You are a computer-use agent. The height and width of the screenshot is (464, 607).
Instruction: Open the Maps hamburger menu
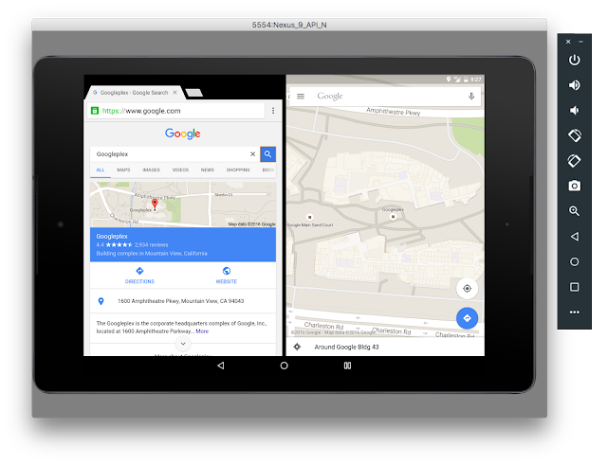(x=301, y=97)
